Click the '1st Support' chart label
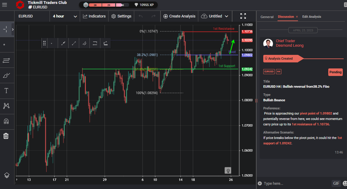 point(227,66)
